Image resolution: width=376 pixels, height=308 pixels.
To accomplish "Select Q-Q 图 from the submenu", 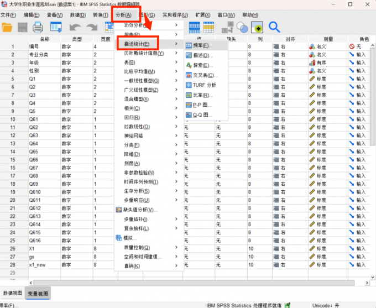I will [206, 115].
